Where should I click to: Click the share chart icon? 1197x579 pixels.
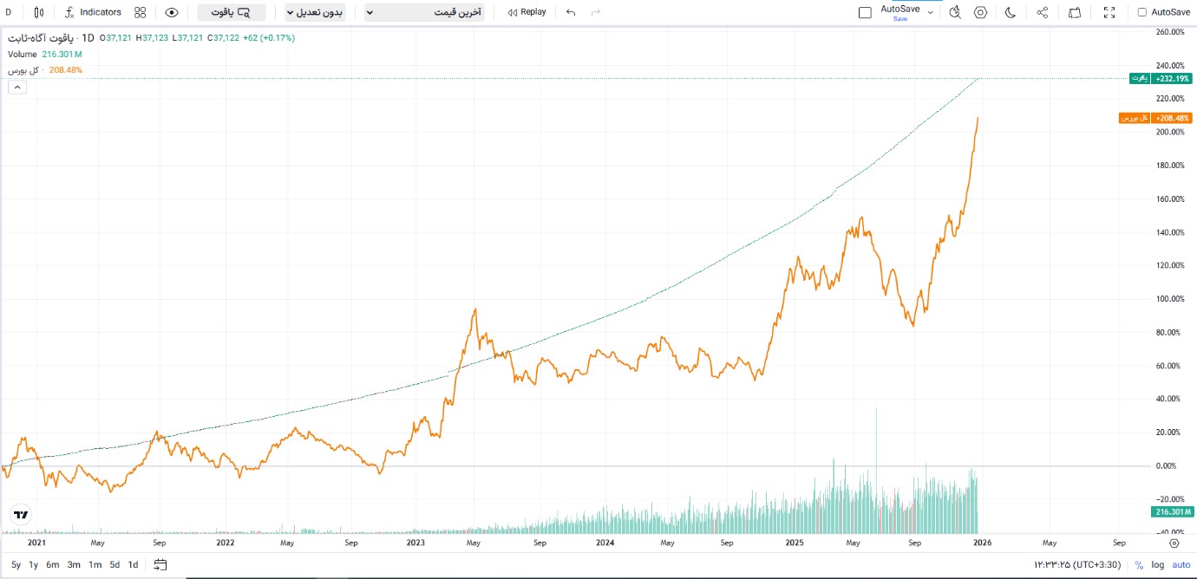coord(1043,12)
